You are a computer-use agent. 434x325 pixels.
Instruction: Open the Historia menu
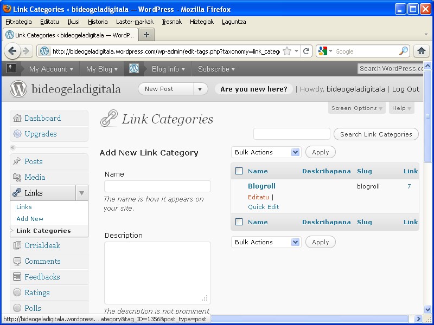click(x=98, y=22)
